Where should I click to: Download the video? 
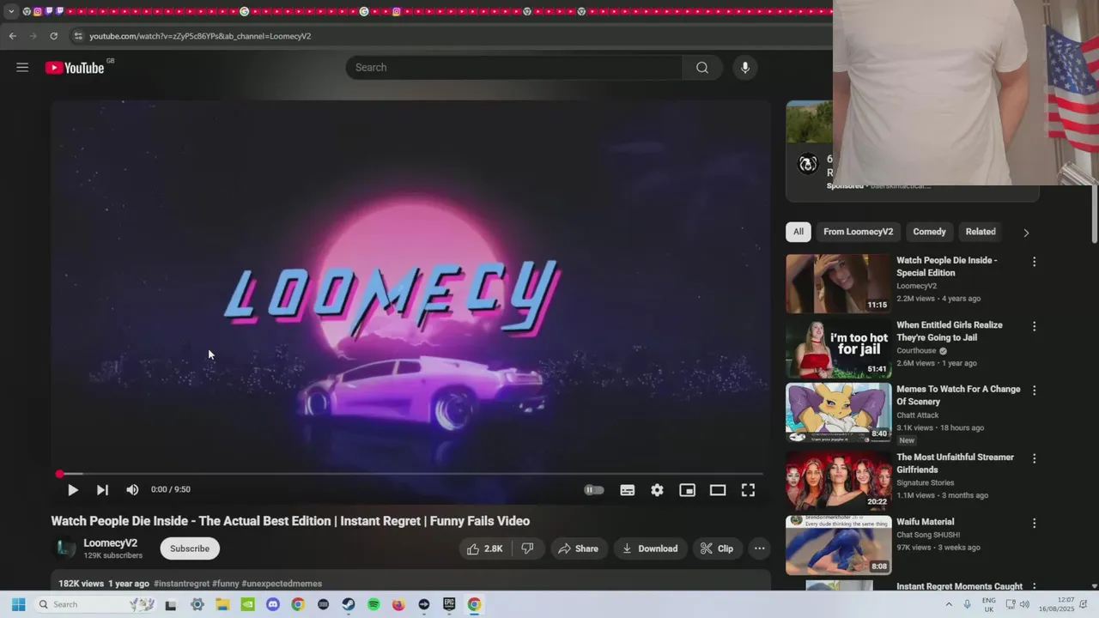[650, 548]
